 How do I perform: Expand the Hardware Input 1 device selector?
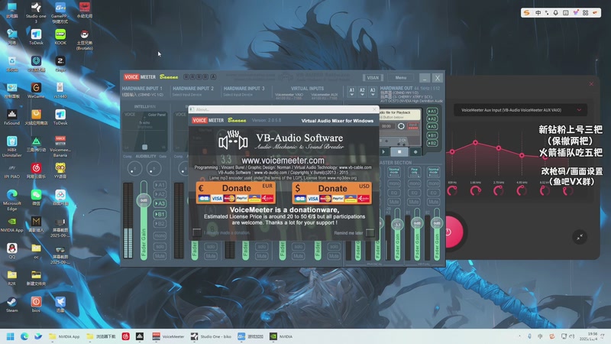[x=144, y=94]
